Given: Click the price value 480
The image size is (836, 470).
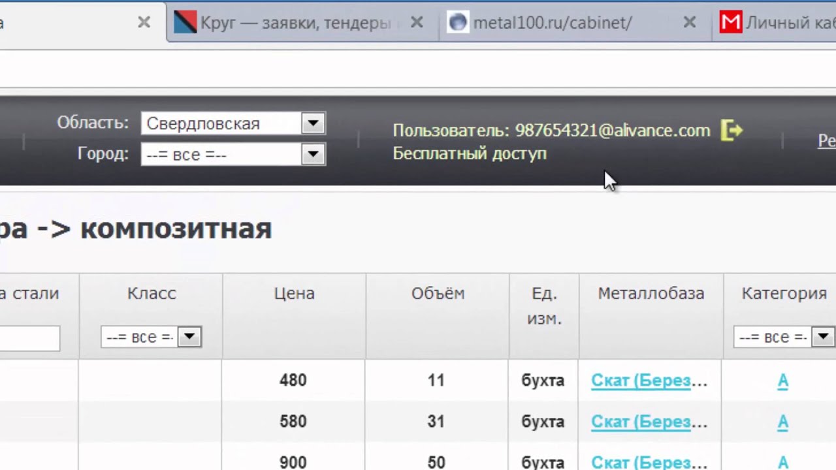Looking at the screenshot, I should click(293, 381).
